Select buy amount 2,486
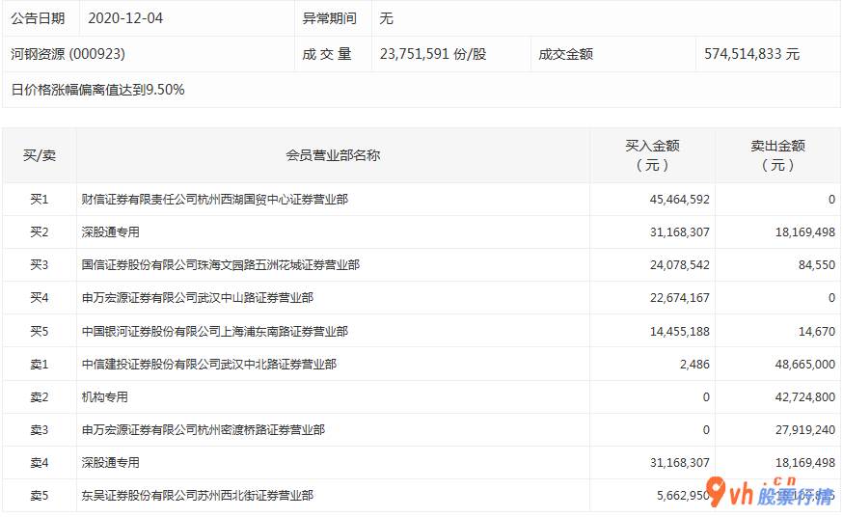 [x=694, y=365]
